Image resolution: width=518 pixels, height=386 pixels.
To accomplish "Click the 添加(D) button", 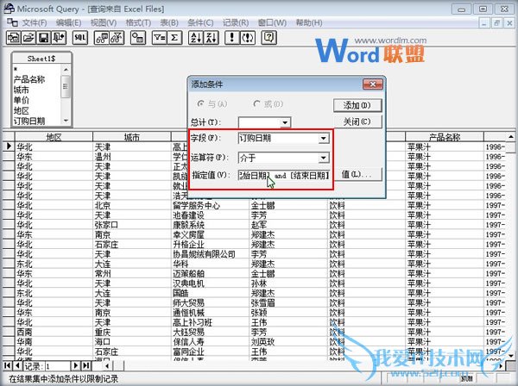I will point(357,105).
